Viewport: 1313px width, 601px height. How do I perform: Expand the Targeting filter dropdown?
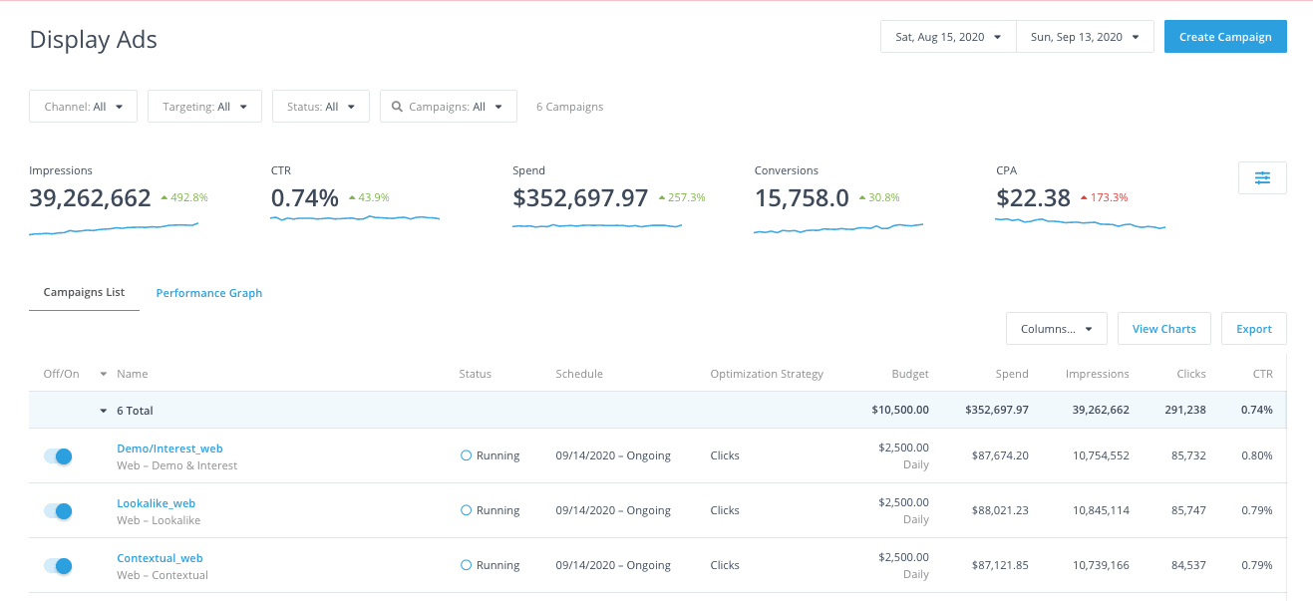pos(204,107)
